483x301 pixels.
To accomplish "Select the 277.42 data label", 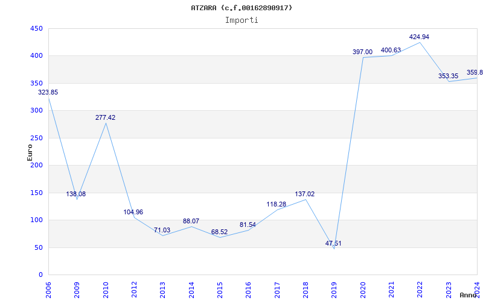I will [x=105, y=117].
